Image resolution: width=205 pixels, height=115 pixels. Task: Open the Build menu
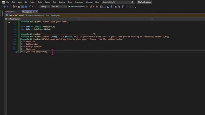40,2
